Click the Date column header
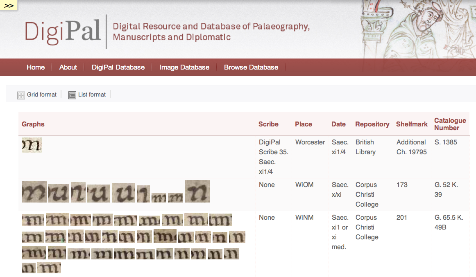Viewport: 476px width, 277px height. coord(338,124)
